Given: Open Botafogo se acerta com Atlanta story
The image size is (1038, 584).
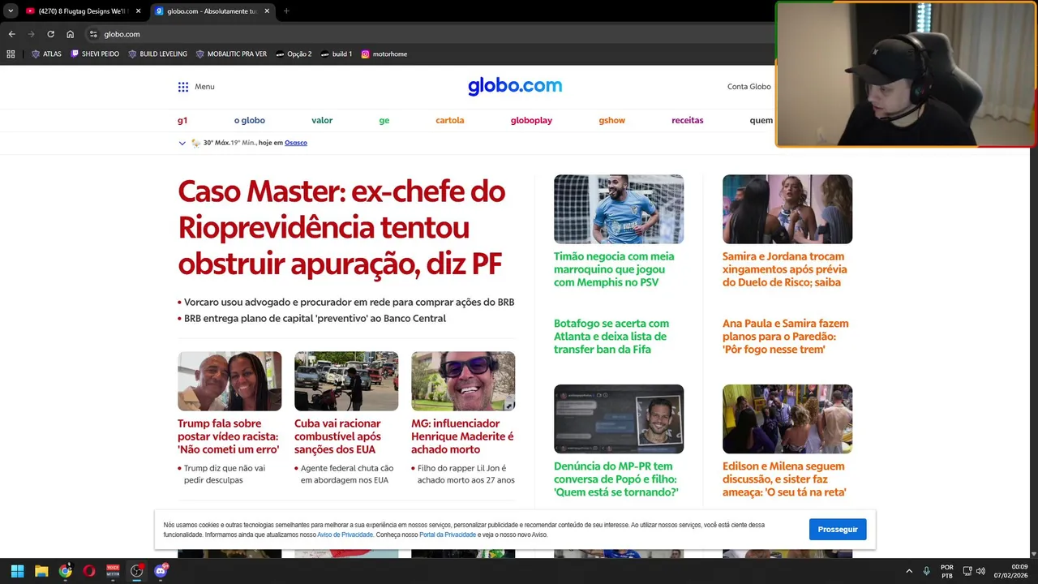Looking at the screenshot, I should pos(611,337).
